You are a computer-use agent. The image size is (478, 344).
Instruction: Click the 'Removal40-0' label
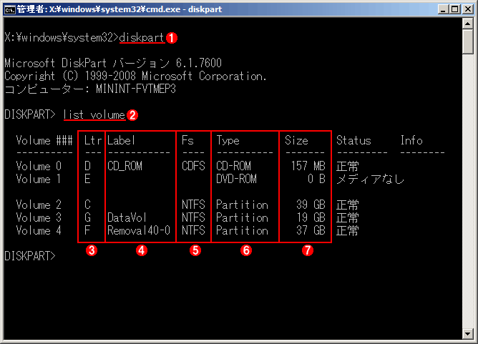coord(139,230)
